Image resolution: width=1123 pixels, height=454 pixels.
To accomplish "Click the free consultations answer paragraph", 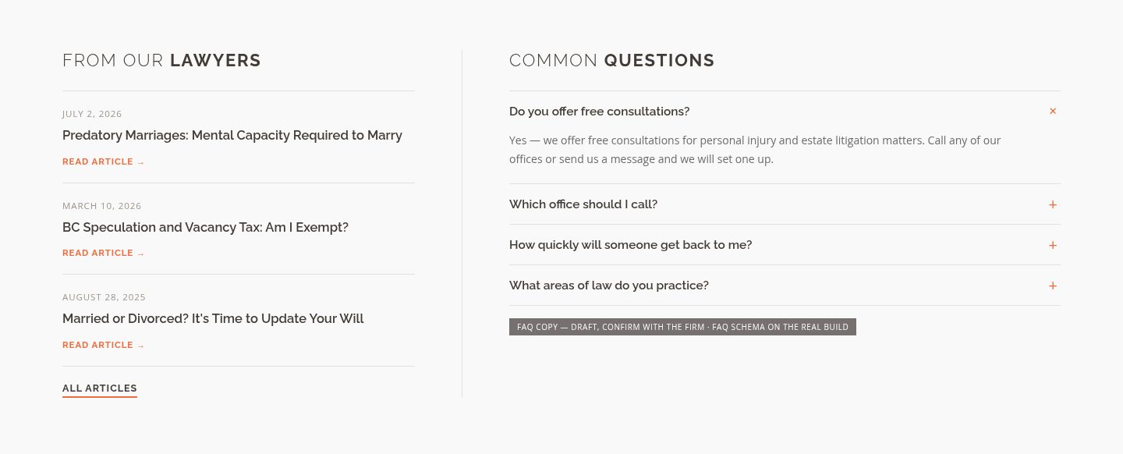I will (x=755, y=150).
